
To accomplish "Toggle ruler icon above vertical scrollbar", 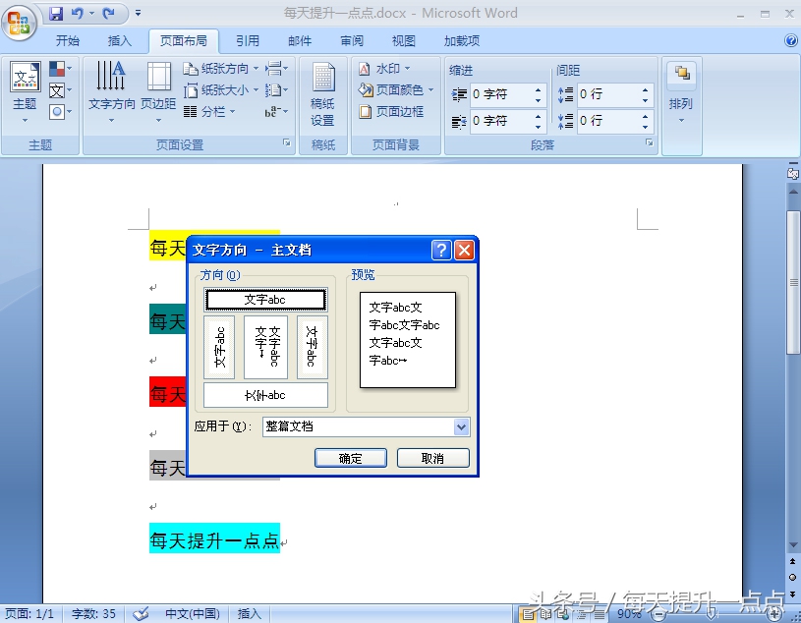I will (x=793, y=173).
